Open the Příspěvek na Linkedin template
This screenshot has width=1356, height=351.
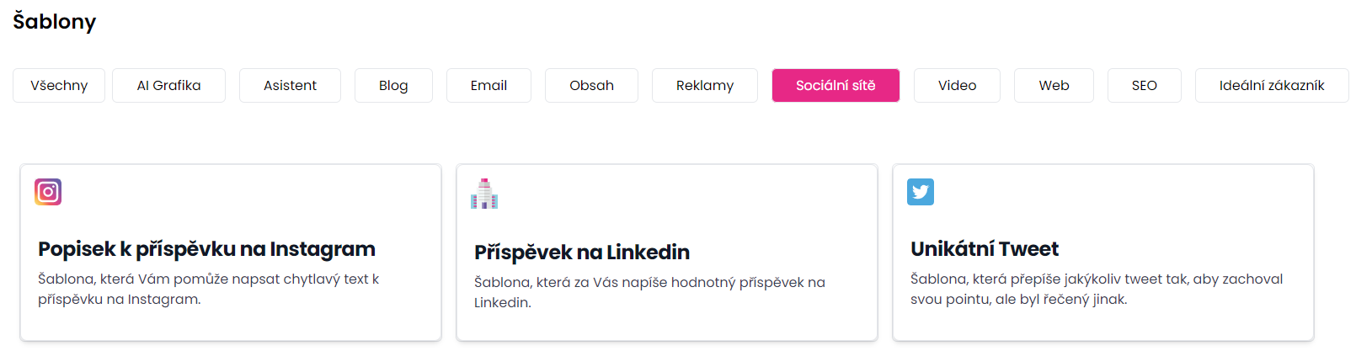[x=582, y=253]
